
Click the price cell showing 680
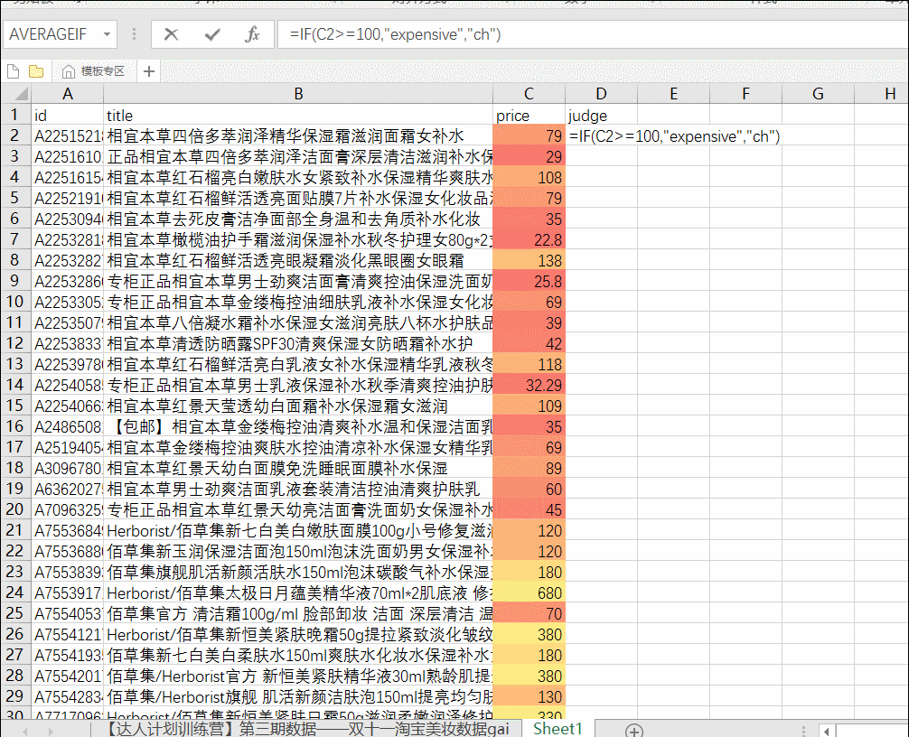click(x=529, y=592)
